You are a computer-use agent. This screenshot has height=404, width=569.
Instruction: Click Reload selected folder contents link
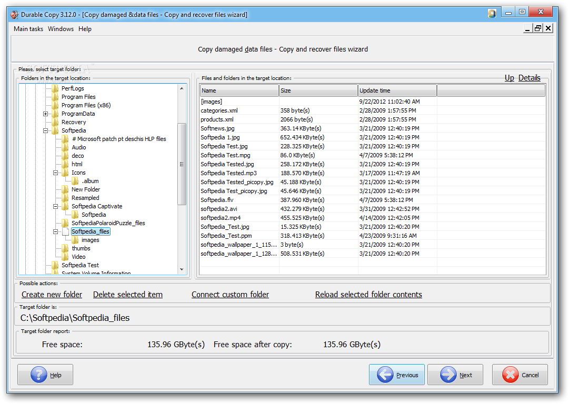click(x=368, y=295)
